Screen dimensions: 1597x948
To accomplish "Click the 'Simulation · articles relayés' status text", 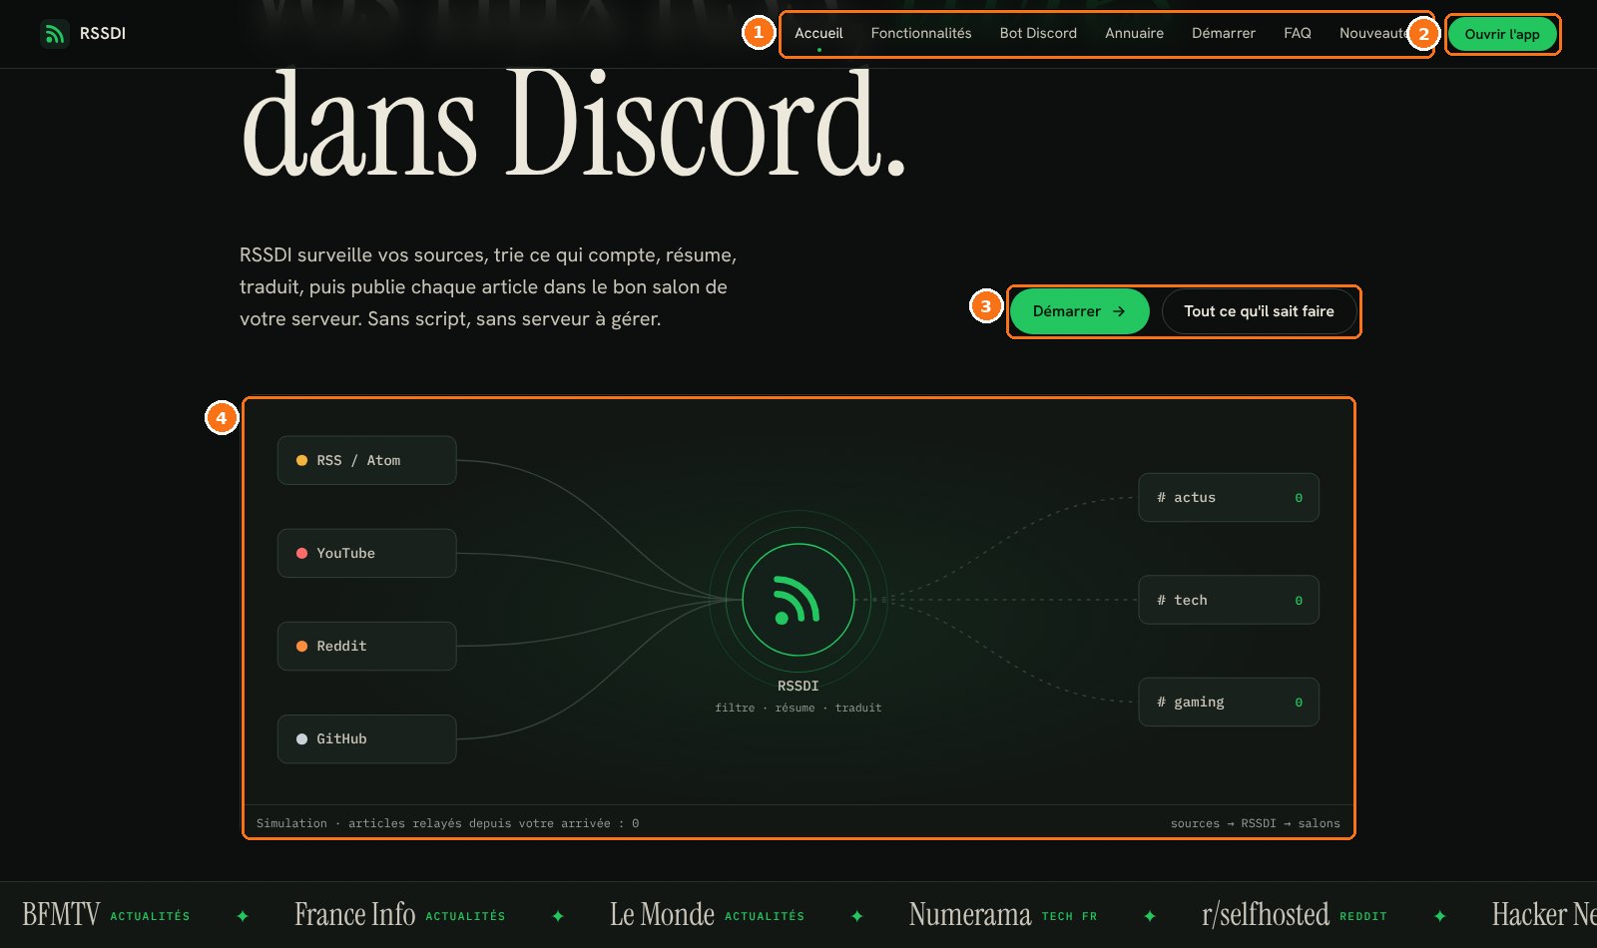I will (447, 823).
